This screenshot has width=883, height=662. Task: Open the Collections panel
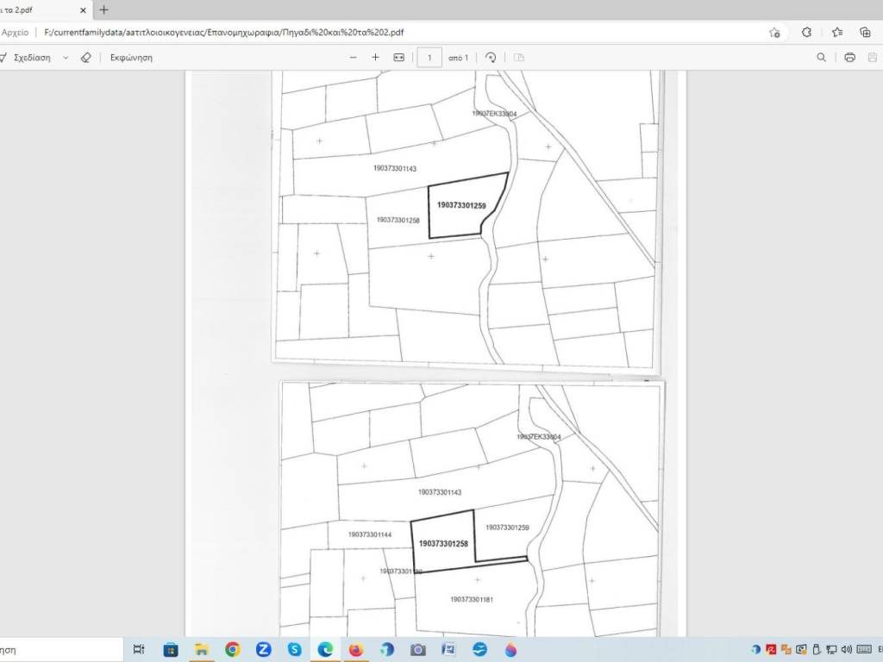(x=865, y=32)
